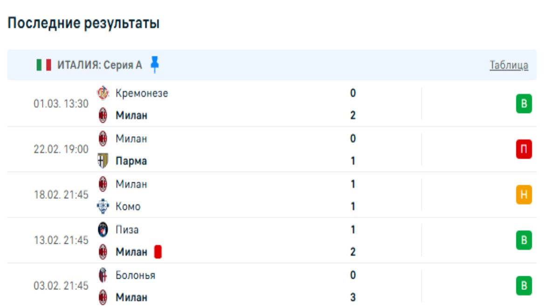The width and height of the screenshot is (544, 307).
Task: Select the Болонья team name
Action: pos(136,275)
